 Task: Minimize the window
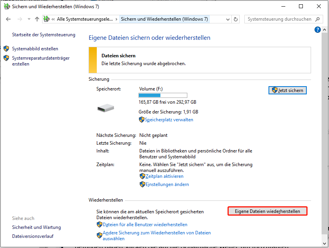(283, 6)
